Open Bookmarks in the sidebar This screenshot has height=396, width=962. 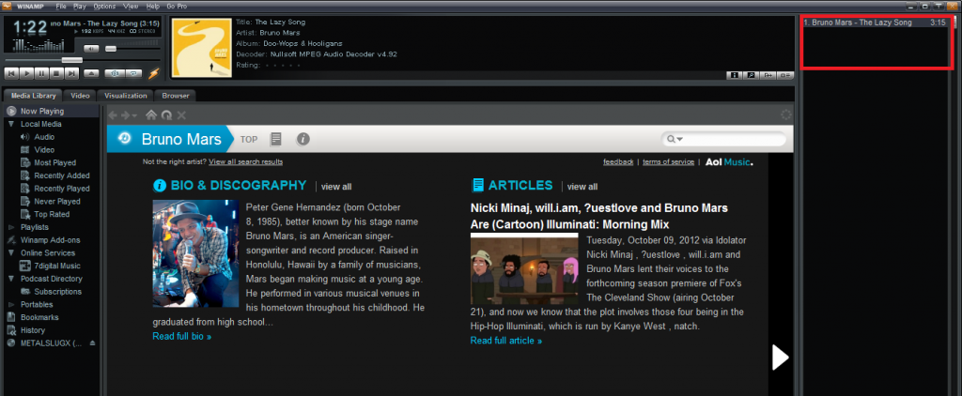pos(39,317)
